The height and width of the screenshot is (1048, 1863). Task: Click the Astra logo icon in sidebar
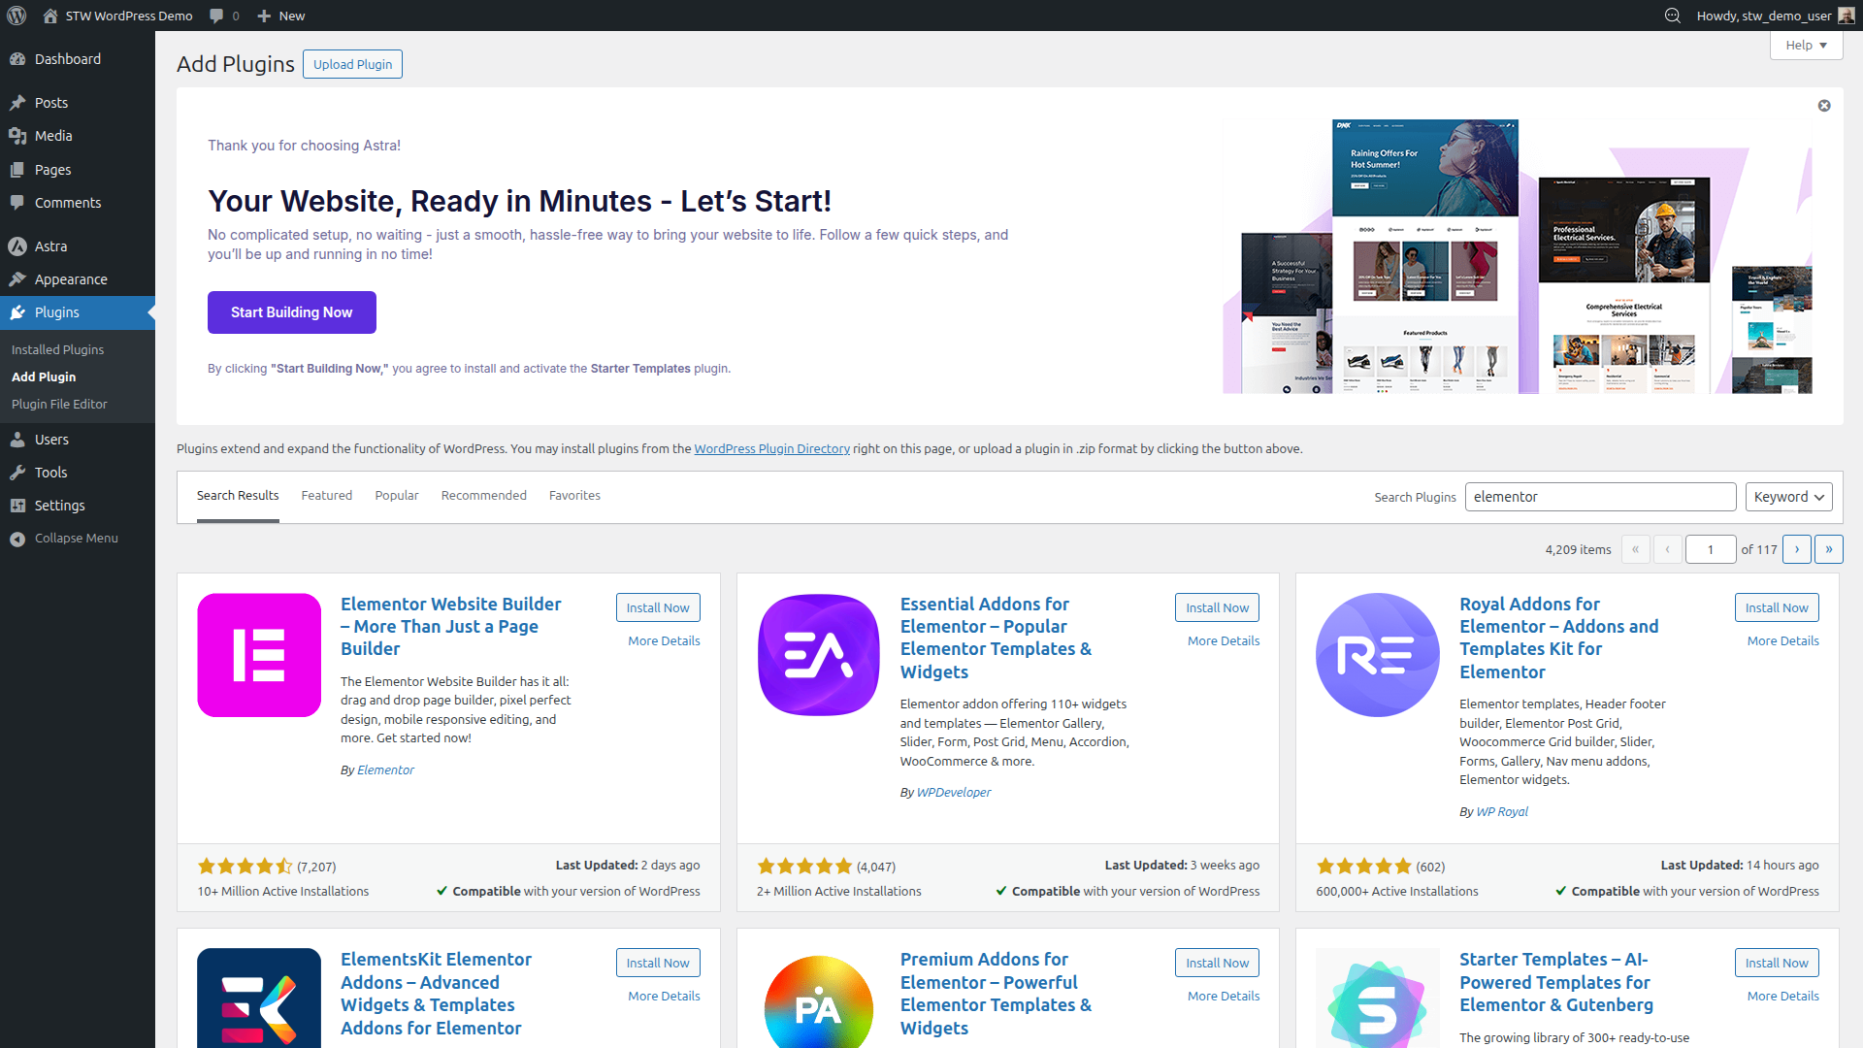tap(17, 246)
